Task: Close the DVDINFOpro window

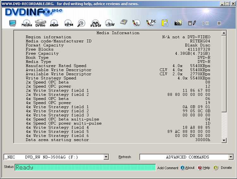Action: pyautogui.click(x=233, y=4)
